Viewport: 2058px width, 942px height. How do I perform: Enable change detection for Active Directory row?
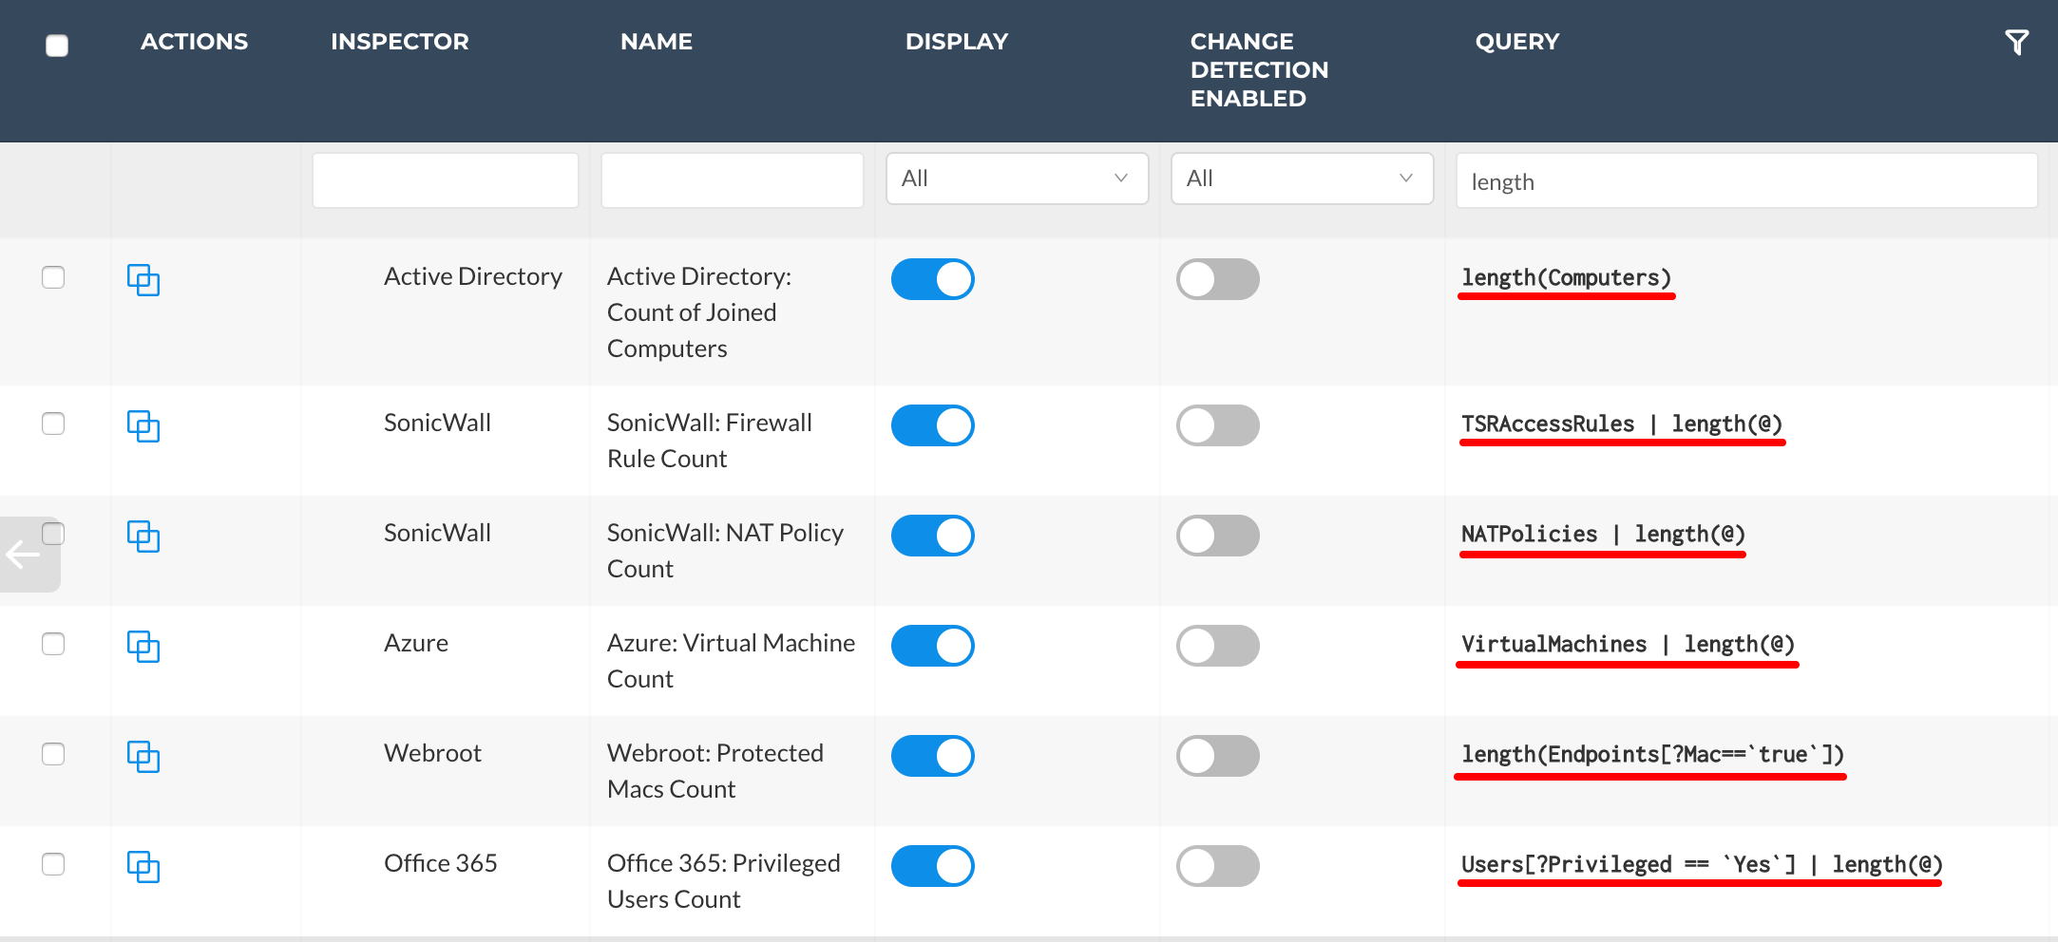(1218, 279)
